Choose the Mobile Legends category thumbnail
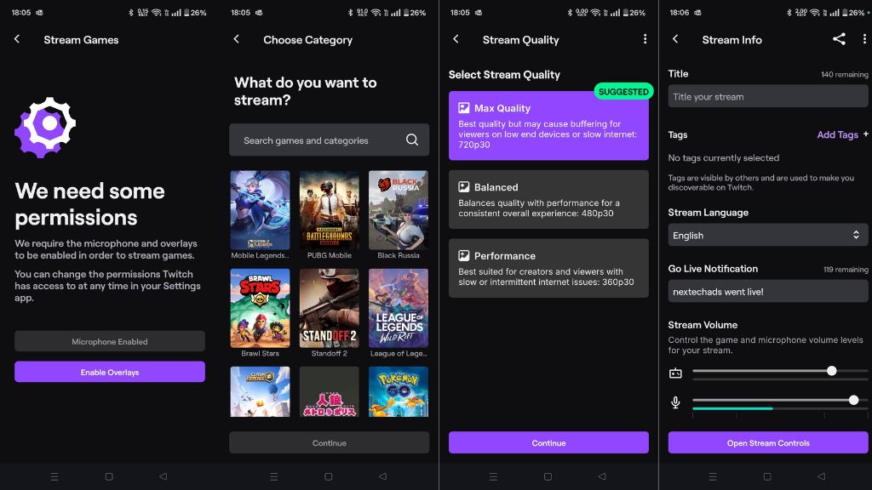Viewport: 872px width, 490px height. pos(261,210)
